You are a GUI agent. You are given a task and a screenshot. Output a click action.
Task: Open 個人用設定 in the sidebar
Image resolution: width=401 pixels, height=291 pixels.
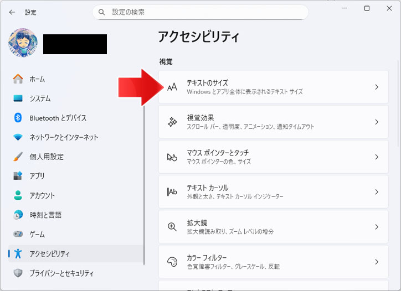[x=47, y=157]
